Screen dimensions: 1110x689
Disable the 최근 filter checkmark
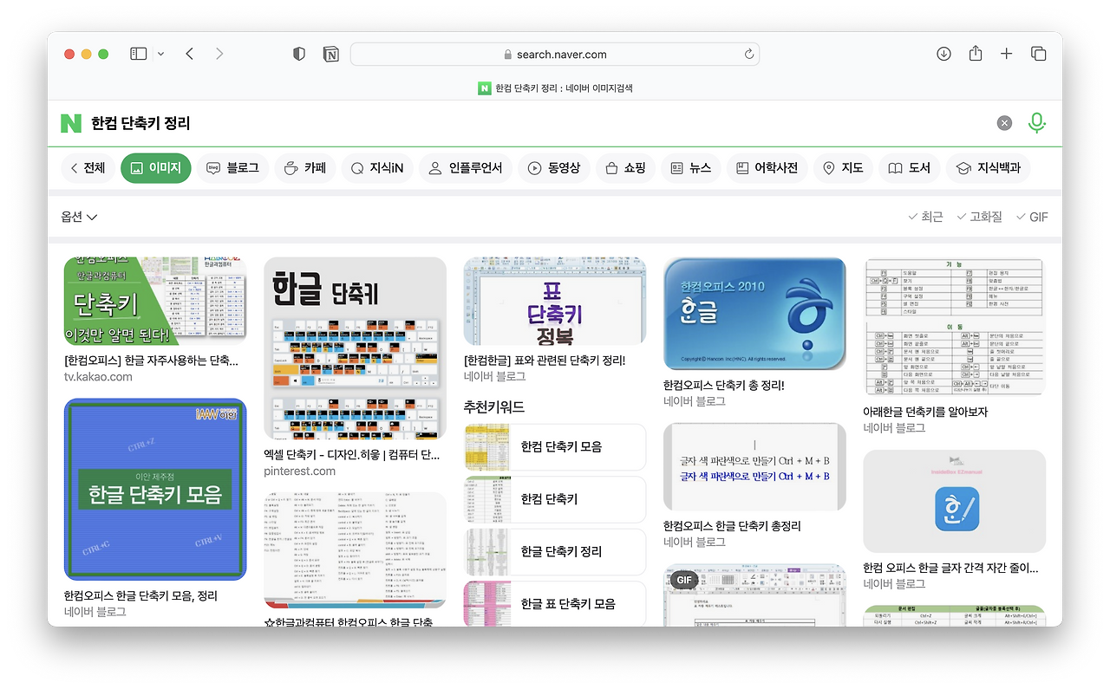924,217
